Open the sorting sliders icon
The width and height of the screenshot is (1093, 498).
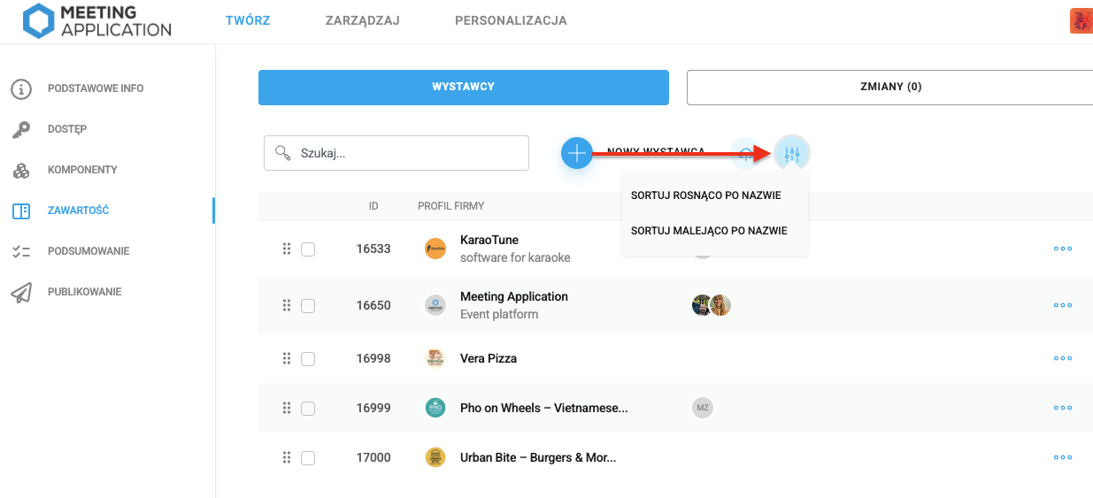click(x=792, y=153)
